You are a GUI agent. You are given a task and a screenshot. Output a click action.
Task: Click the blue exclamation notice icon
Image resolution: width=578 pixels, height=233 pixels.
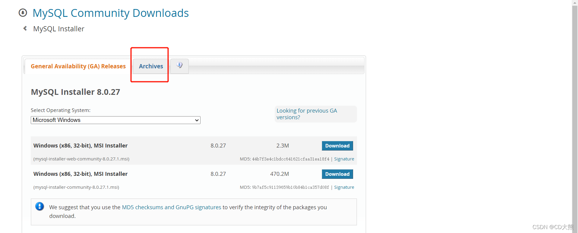coord(39,207)
